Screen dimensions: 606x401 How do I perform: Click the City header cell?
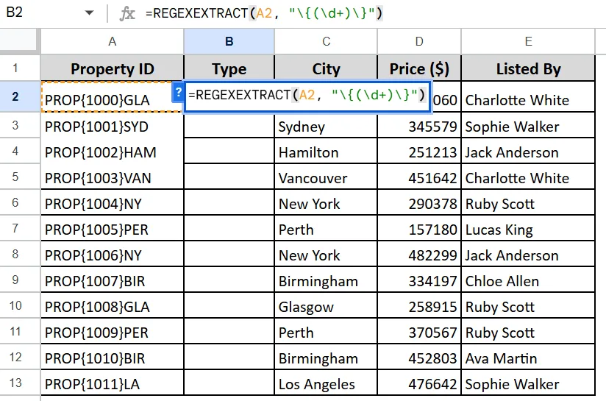[326, 68]
